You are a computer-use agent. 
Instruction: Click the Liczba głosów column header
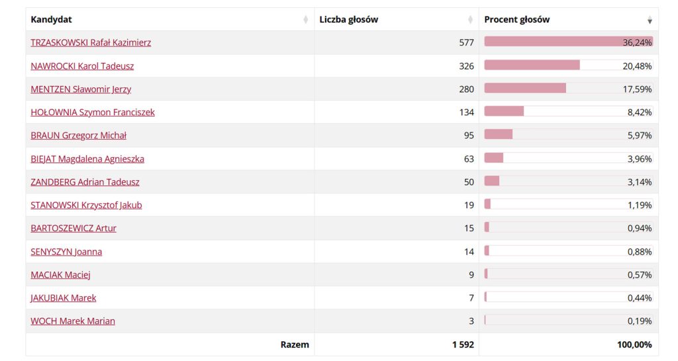pyautogui.click(x=349, y=20)
